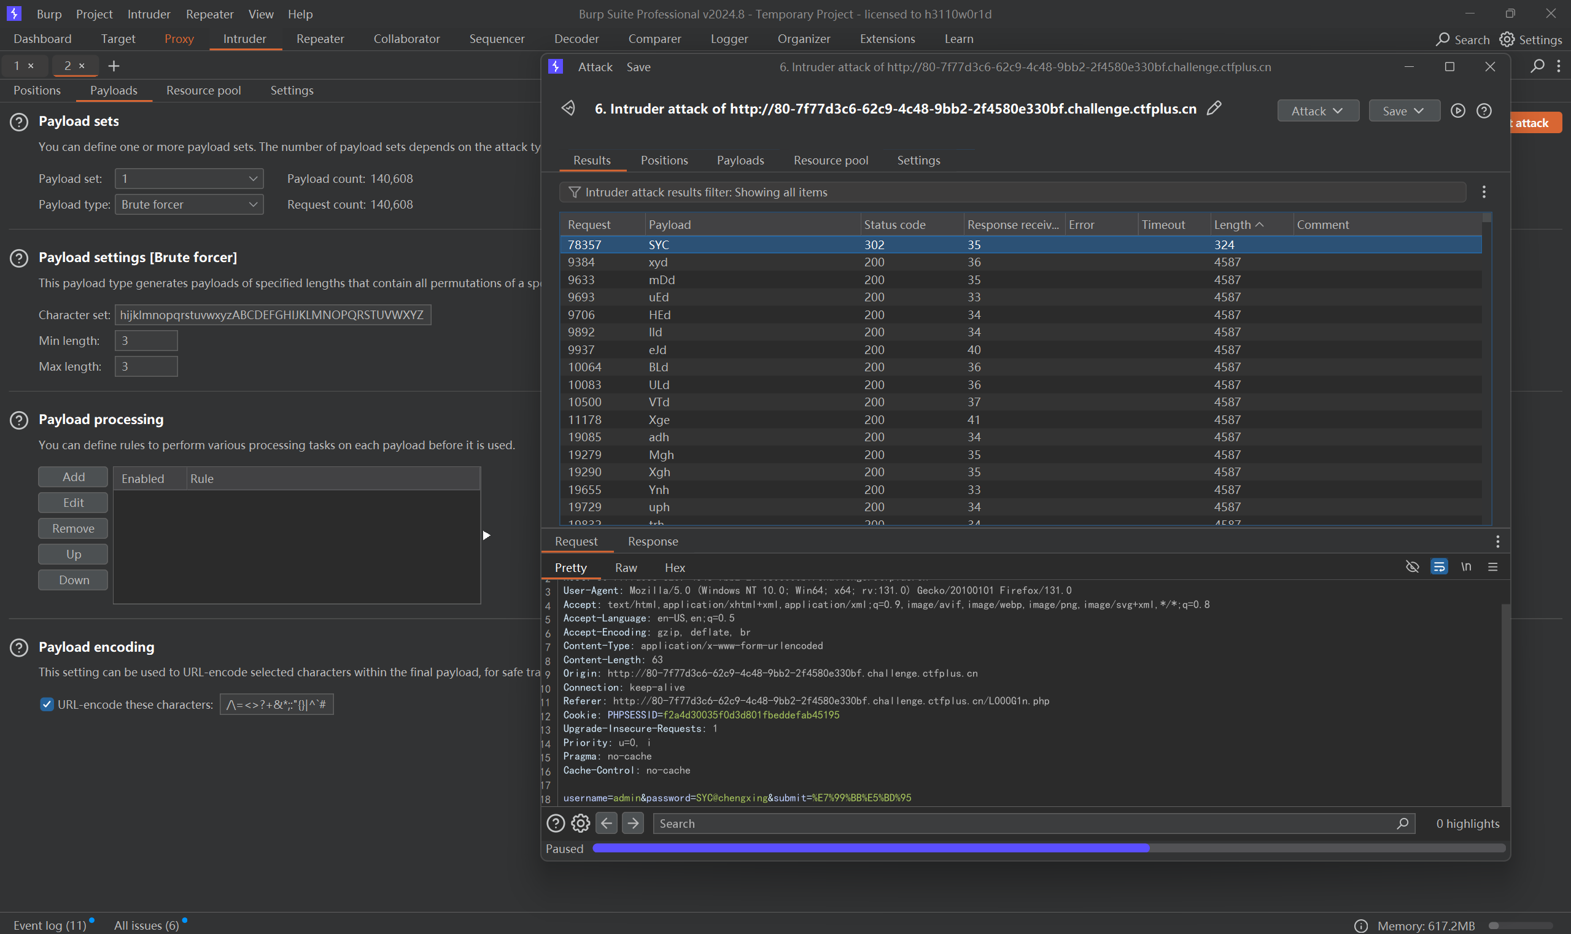Open request/response panel kebab menu
This screenshot has width=1571, height=934.
[x=1498, y=541]
